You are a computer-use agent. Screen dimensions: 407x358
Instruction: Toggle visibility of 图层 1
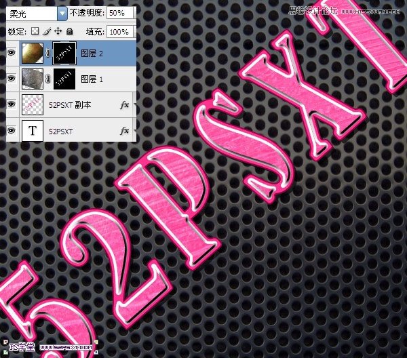[x=11, y=80]
